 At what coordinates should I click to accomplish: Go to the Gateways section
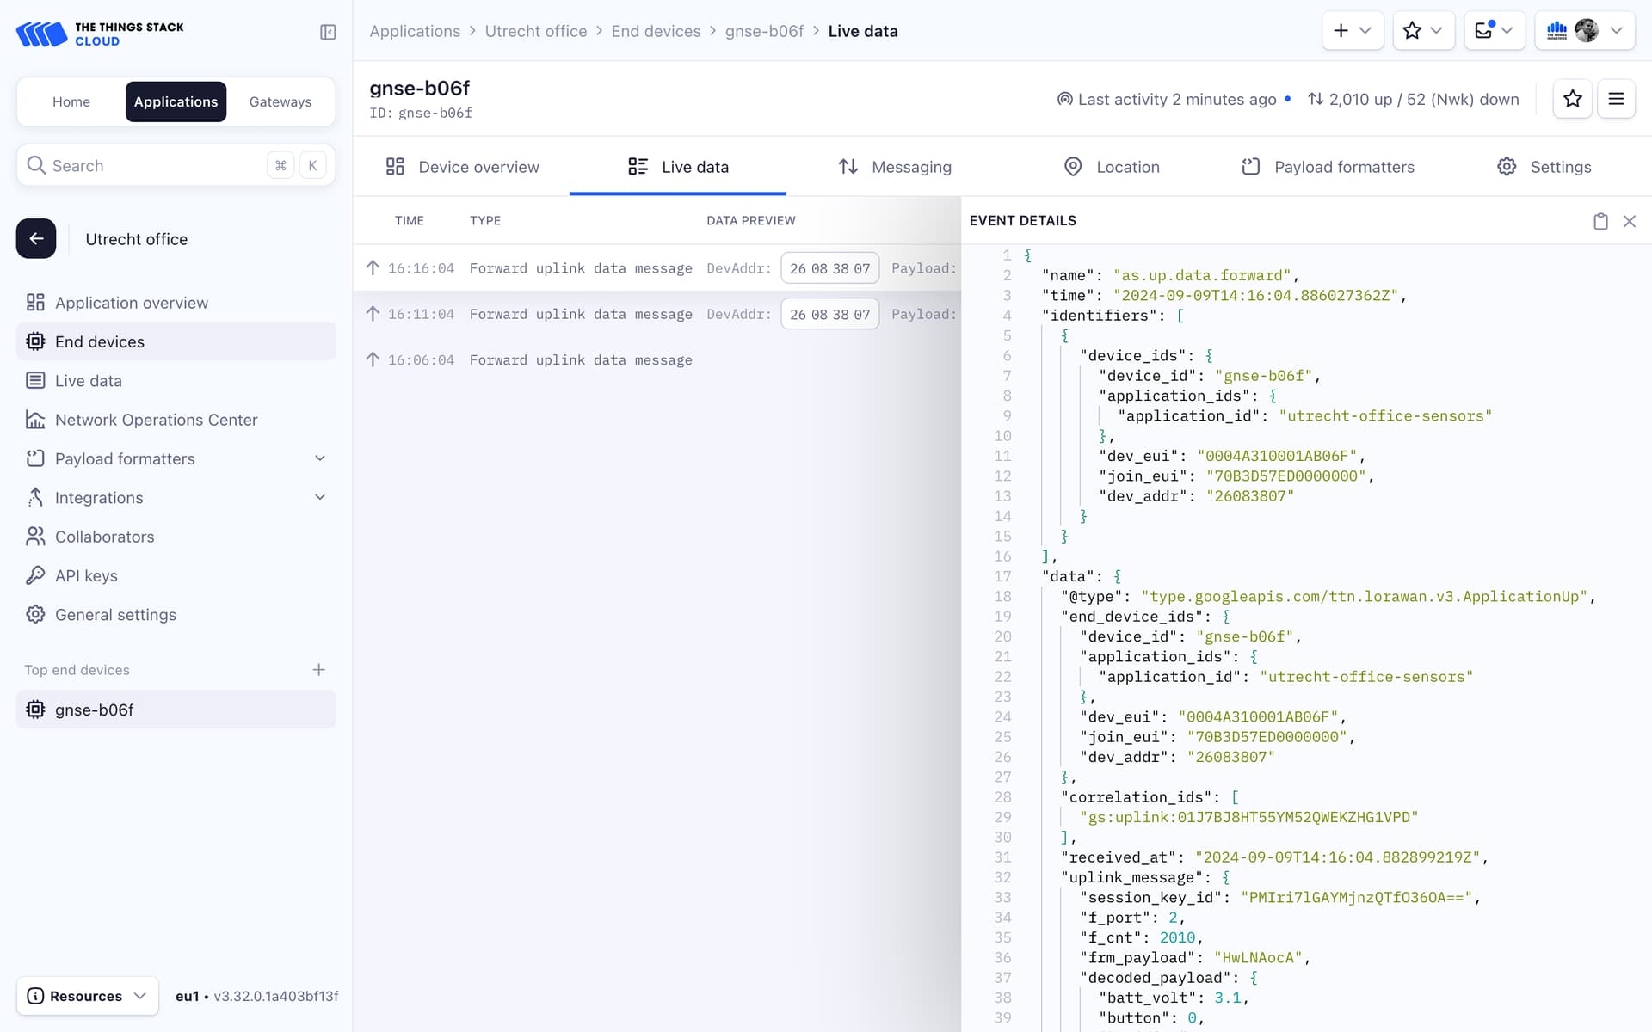click(x=280, y=101)
